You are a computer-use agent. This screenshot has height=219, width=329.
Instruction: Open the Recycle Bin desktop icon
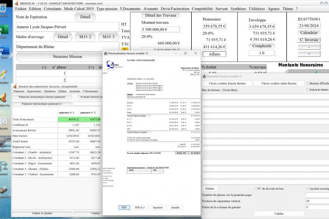(x=3, y=8)
